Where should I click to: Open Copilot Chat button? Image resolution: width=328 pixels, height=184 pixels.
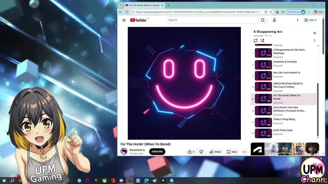[x=318, y=12]
